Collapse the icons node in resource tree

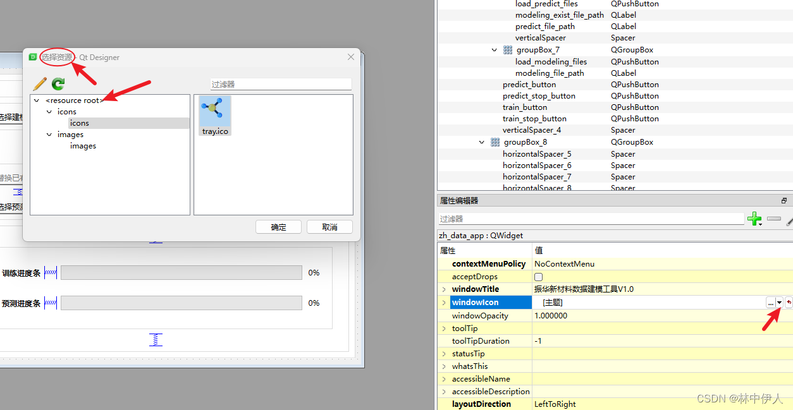pos(49,111)
